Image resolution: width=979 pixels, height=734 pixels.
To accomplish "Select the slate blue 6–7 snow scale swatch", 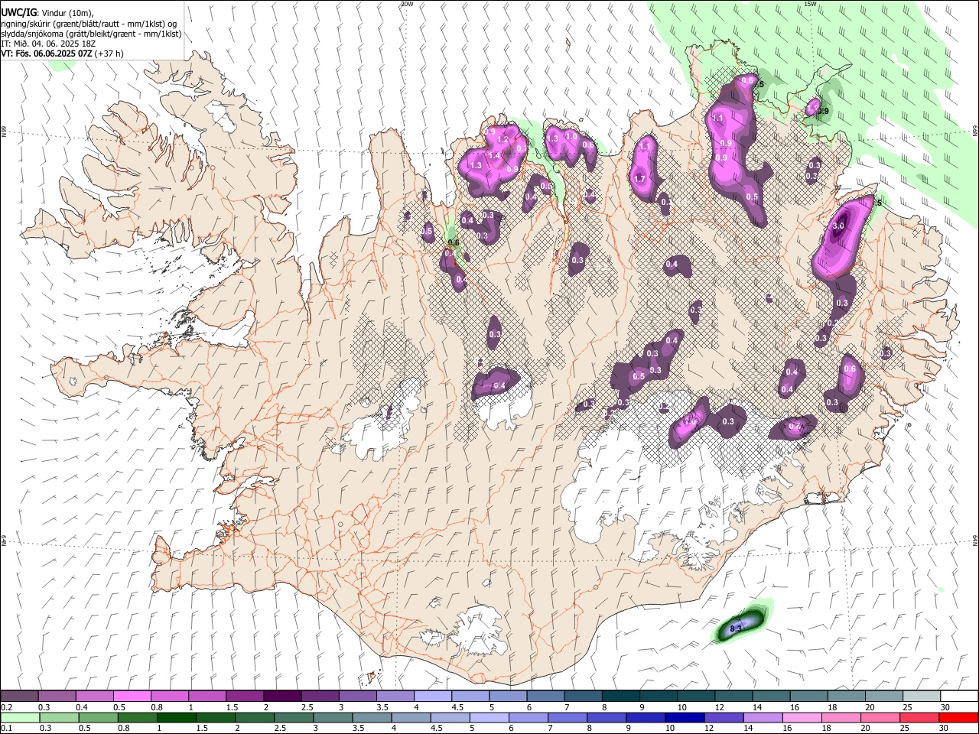I will tap(545, 697).
